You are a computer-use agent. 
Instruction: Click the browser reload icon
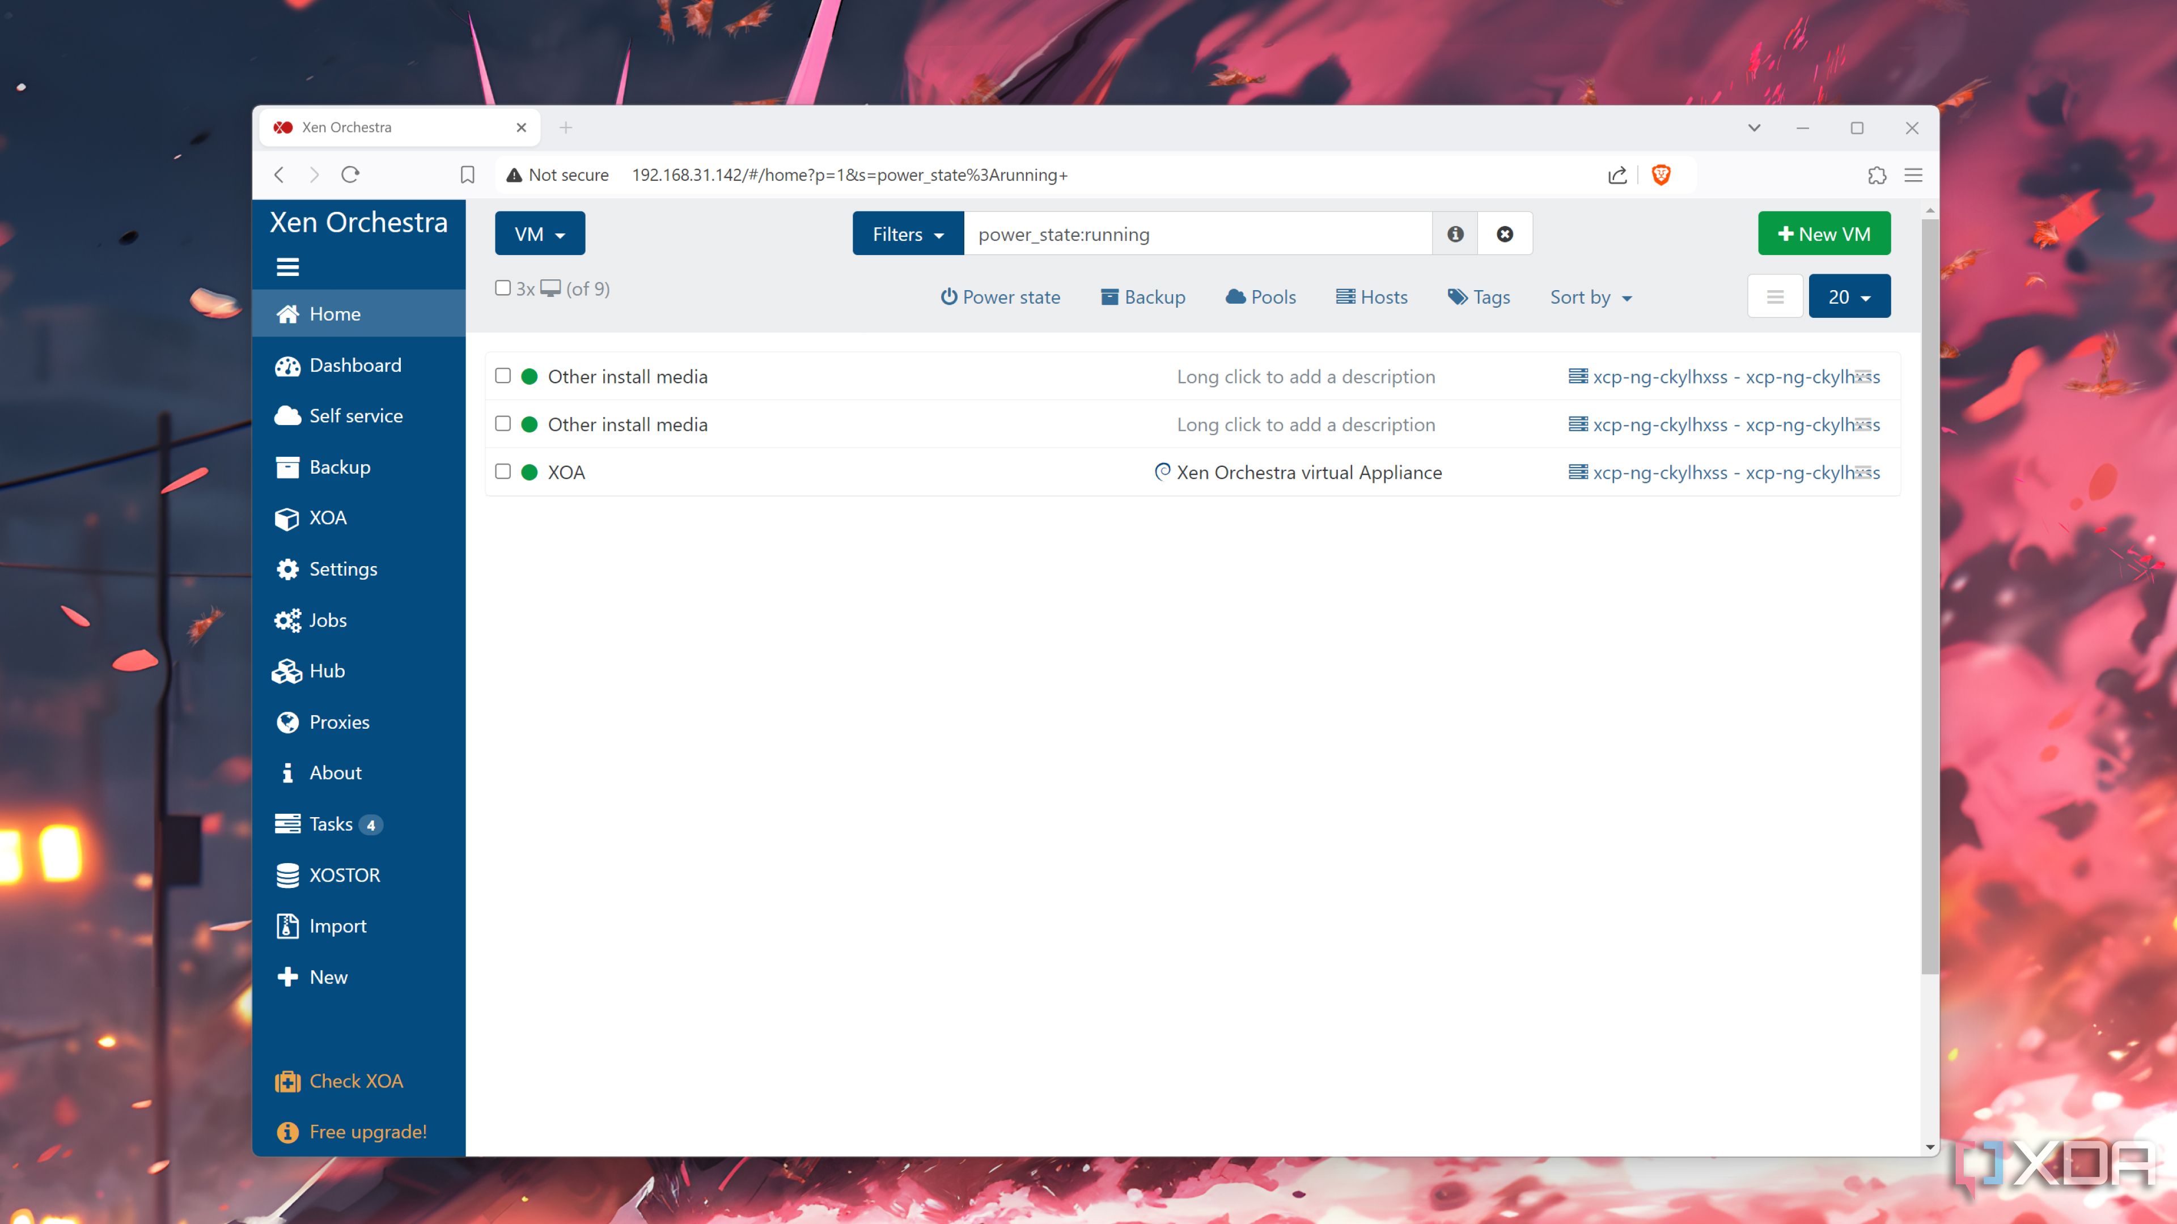pyautogui.click(x=350, y=175)
